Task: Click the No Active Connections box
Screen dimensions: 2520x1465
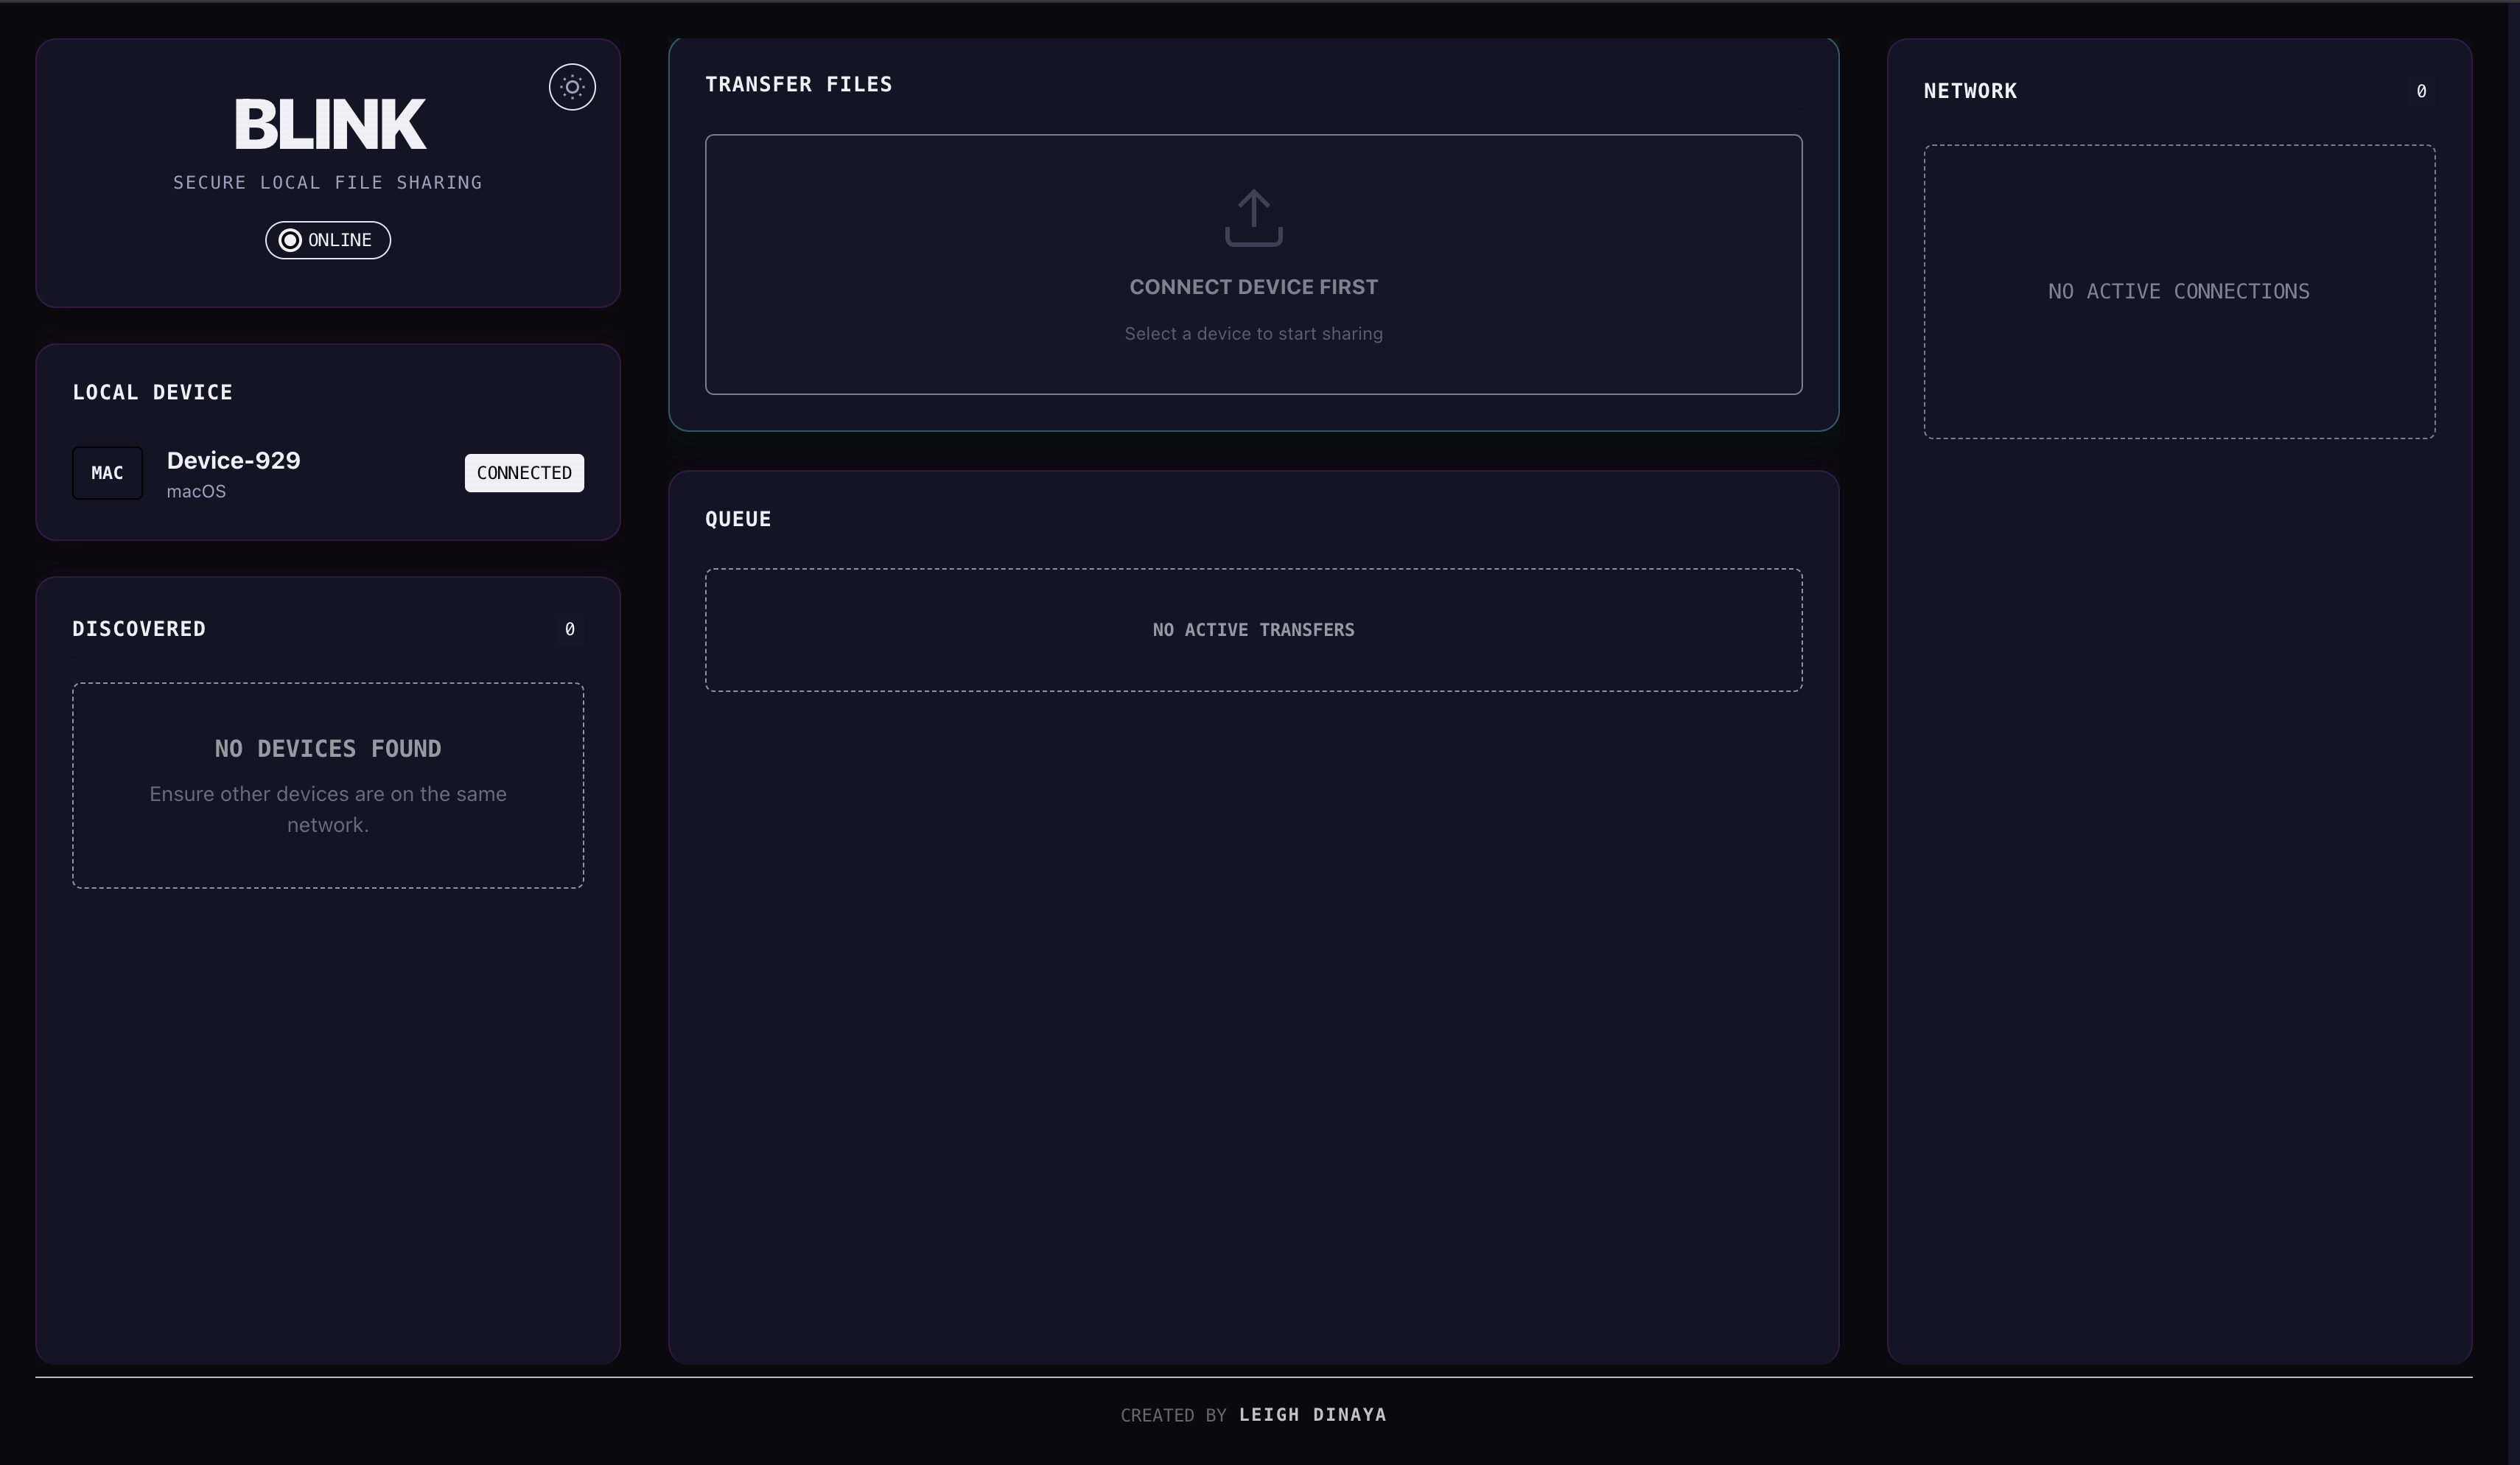Action: click(x=2178, y=291)
